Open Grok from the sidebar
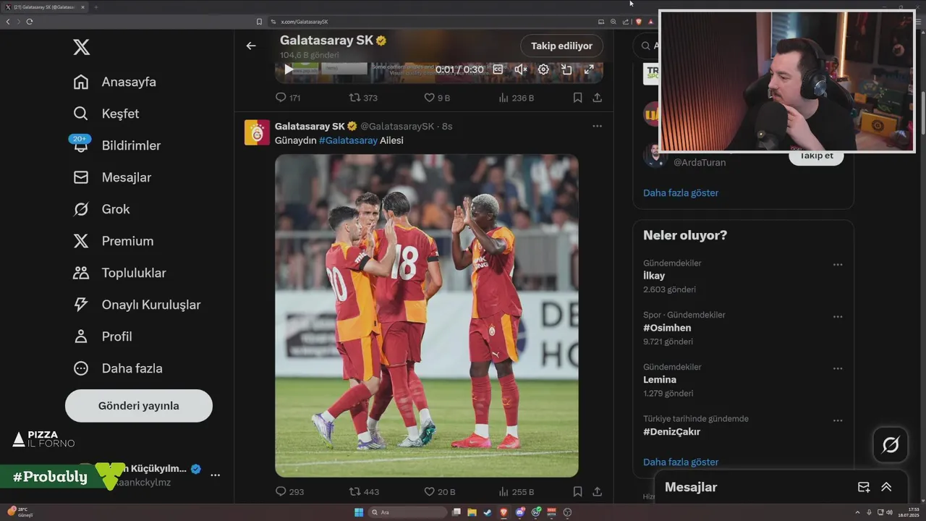The height and width of the screenshot is (521, 926). coord(101,209)
